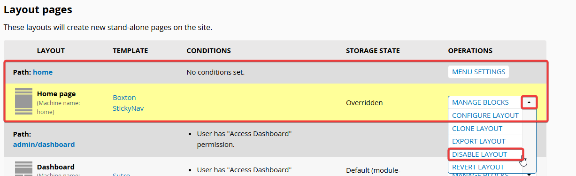
Task: Collapse the Home page operations dropdown arrow
Action: 529,102
